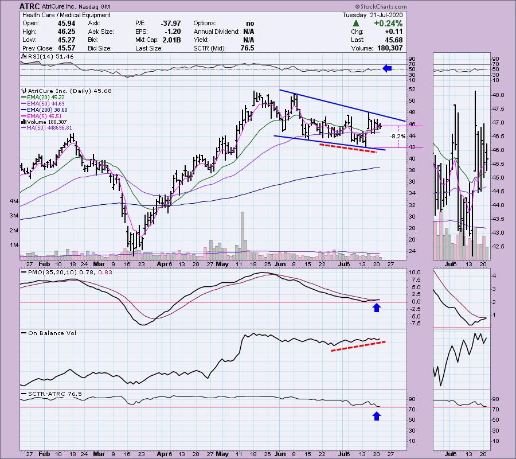This screenshot has width=516, height=459.
Task: Click the Options value 'no'
Action: point(250,24)
